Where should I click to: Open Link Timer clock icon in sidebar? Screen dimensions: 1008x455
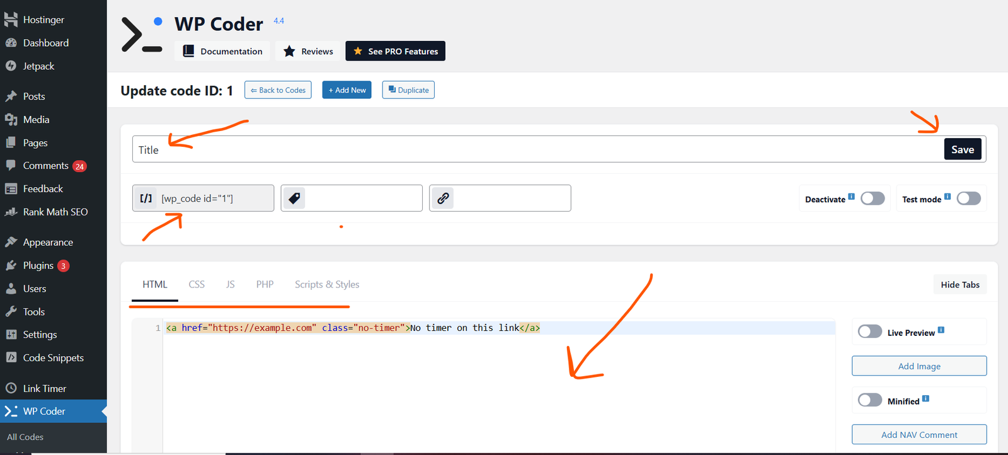tap(11, 388)
